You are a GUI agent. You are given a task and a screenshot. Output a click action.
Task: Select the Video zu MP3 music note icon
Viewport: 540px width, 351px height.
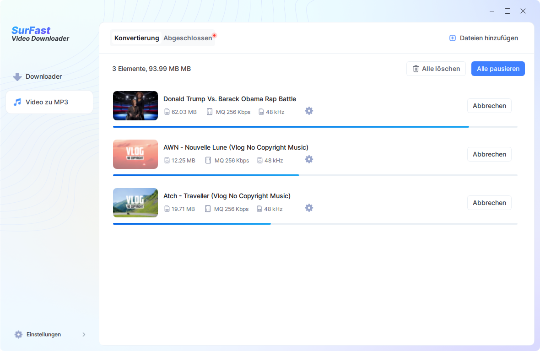[17, 102]
